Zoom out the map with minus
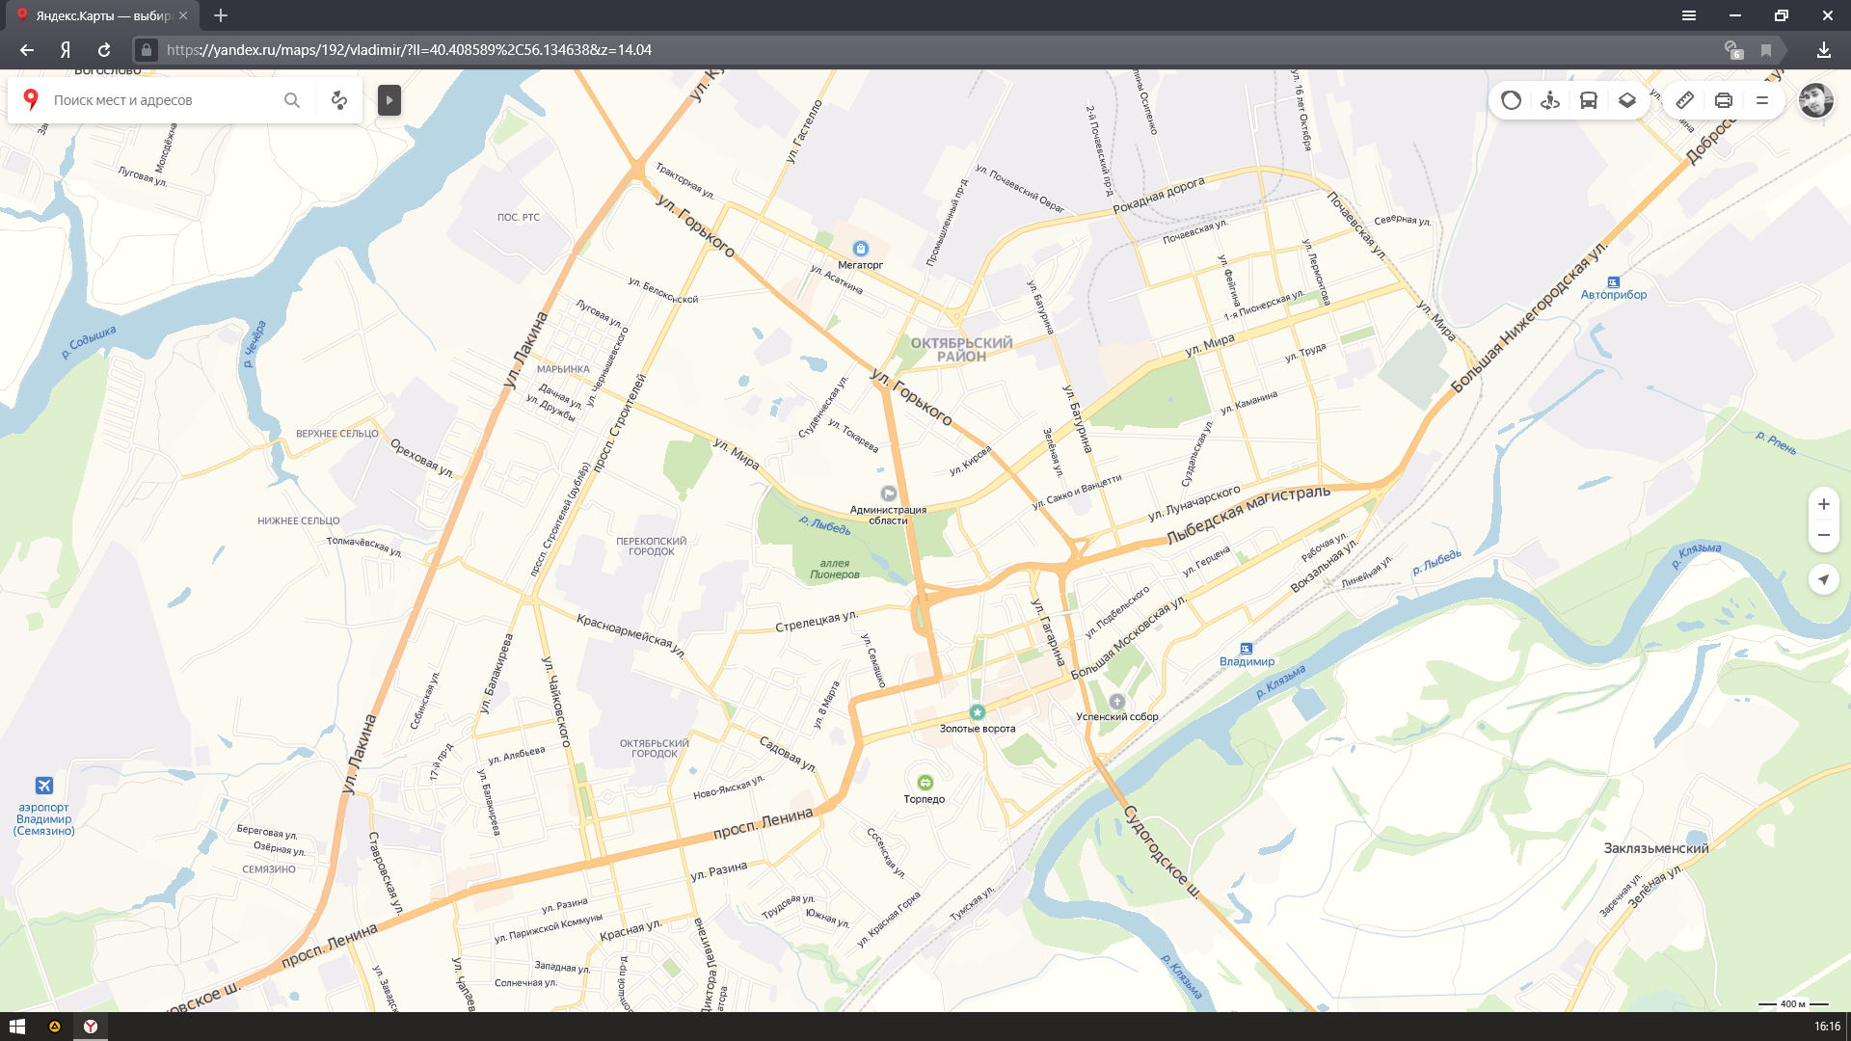The height and width of the screenshot is (1041, 1851). [x=1823, y=536]
